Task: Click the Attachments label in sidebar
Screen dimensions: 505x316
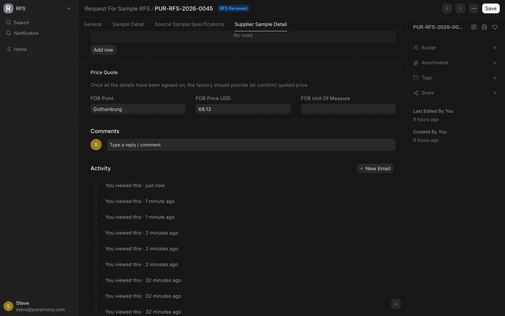Action: (435, 62)
